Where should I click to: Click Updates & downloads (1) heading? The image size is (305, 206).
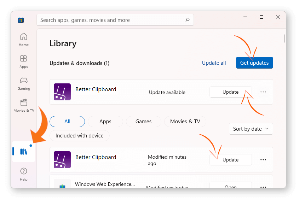(80, 63)
